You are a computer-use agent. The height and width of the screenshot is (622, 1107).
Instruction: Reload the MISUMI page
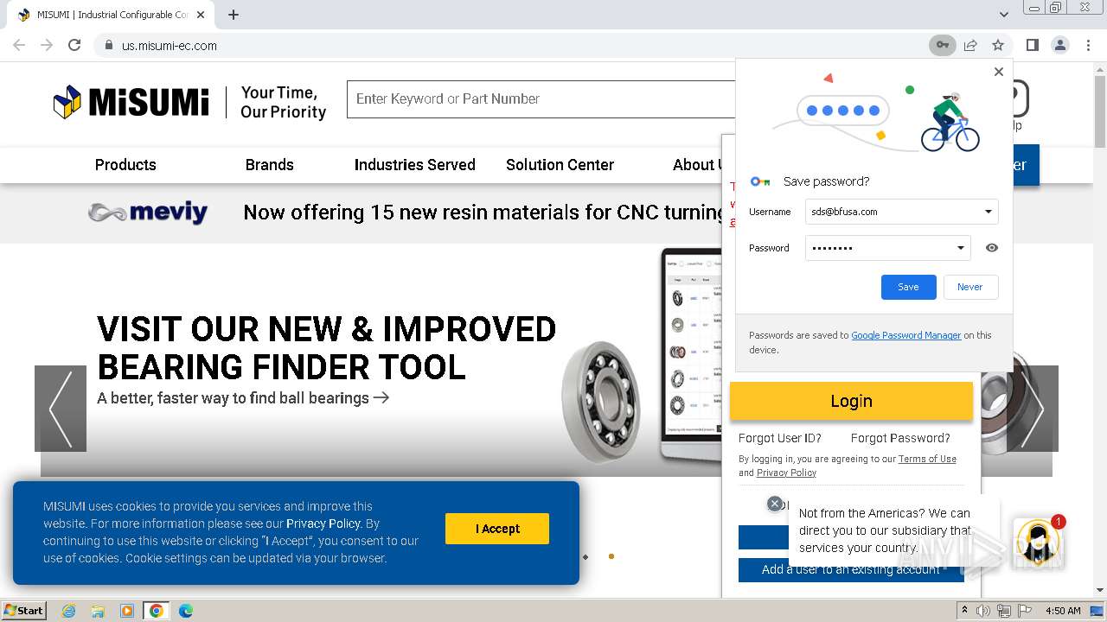(x=74, y=45)
